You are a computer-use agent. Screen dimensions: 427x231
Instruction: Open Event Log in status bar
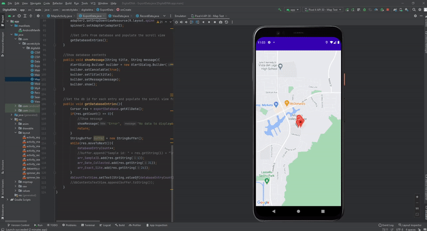pyautogui.click(x=386, y=225)
